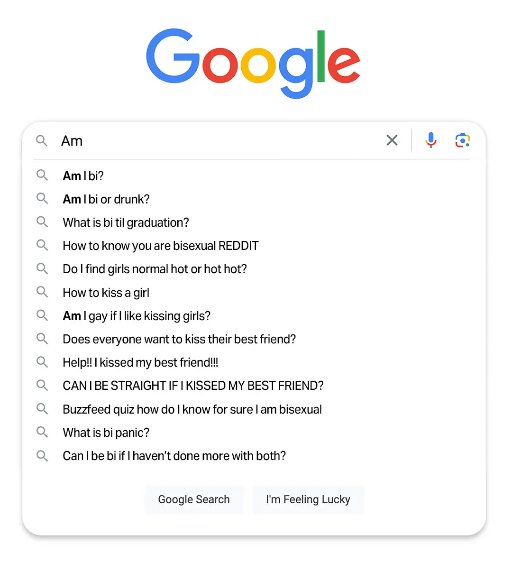The height and width of the screenshot is (572, 512).
Task: Click the magnifier icon beside "How to kiss a girl"
Action: [x=42, y=292]
